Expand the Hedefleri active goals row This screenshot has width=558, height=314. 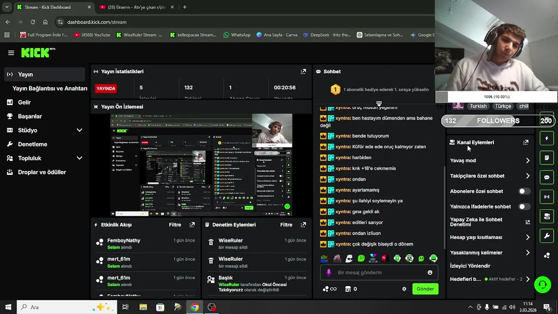[x=527, y=279]
